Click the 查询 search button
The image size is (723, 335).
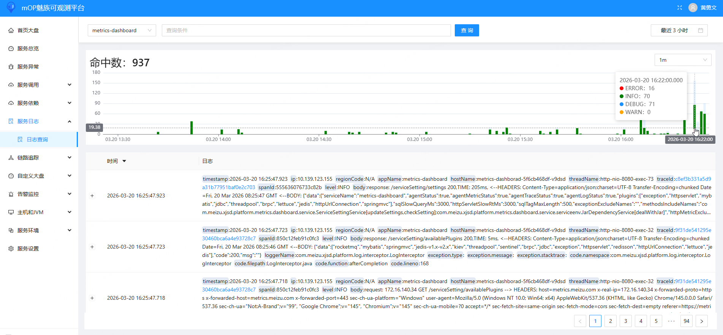pos(467,30)
